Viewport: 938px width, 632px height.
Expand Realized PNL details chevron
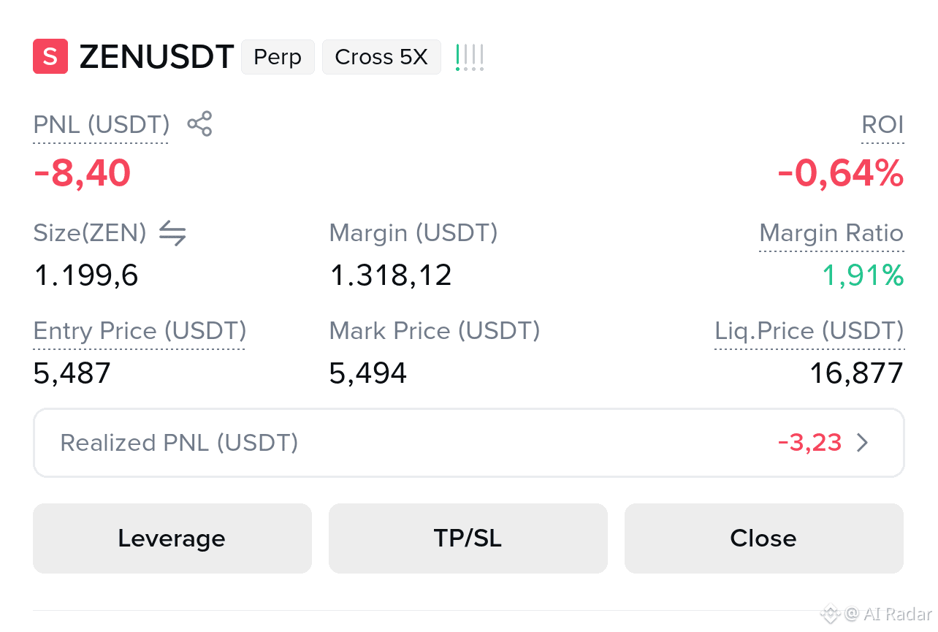tap(863, 443)
